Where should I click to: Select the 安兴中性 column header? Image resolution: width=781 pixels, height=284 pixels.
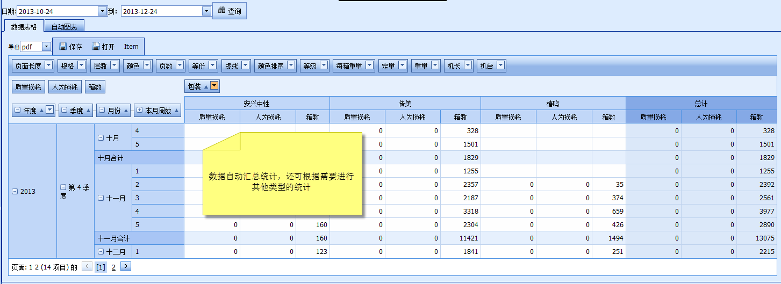click(x=257, y=103)
